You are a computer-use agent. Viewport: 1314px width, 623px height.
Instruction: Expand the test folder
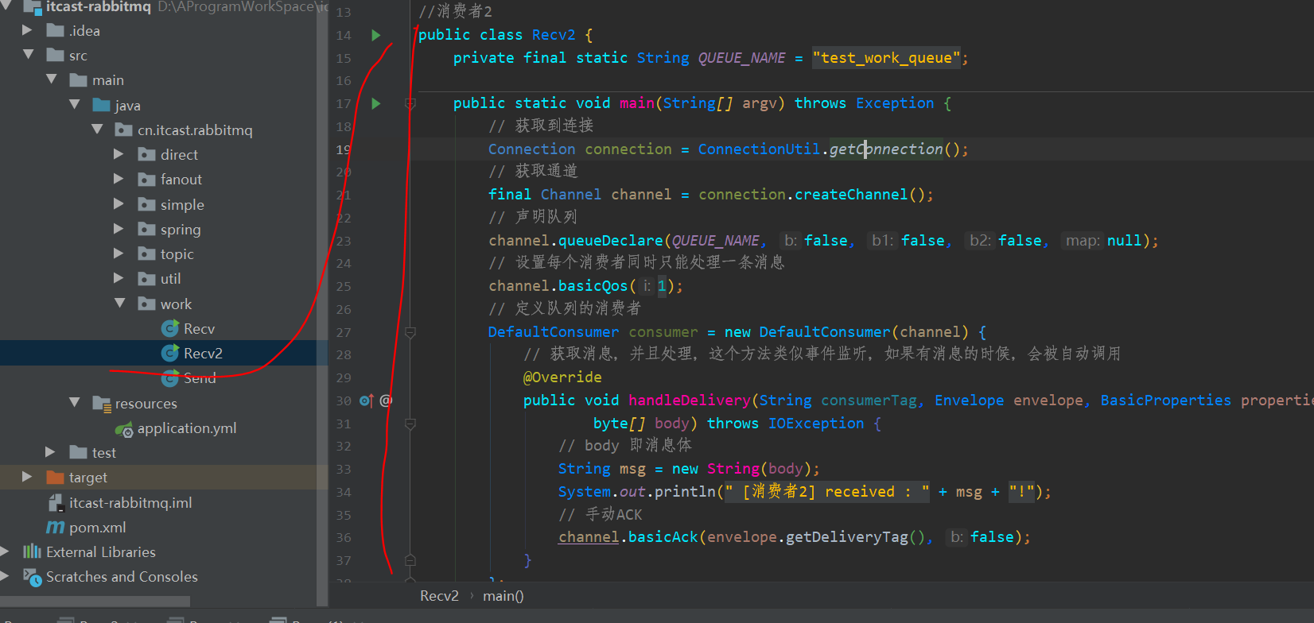click(x=51, y=452)
